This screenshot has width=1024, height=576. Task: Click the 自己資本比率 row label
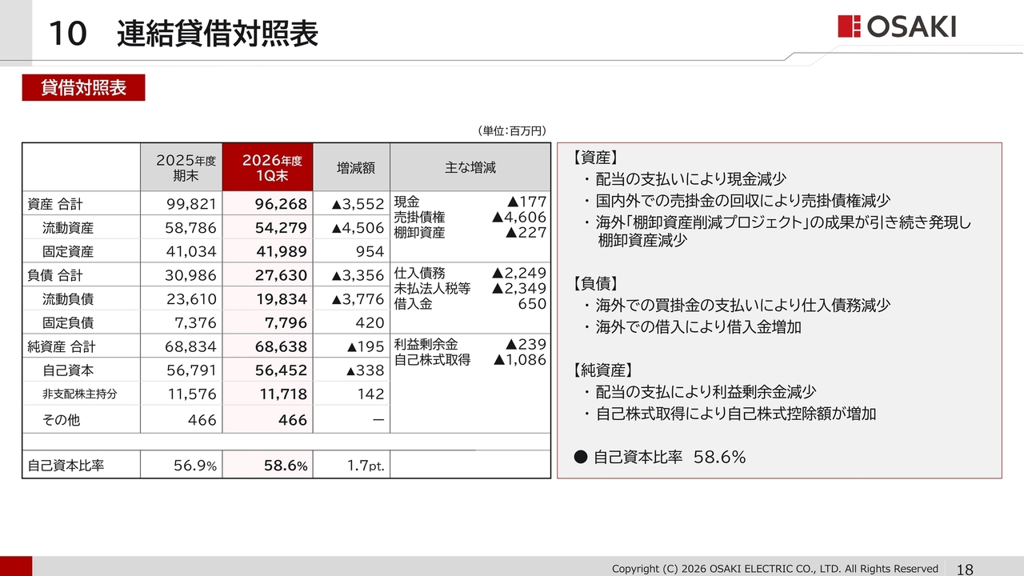tap(66, 465)
